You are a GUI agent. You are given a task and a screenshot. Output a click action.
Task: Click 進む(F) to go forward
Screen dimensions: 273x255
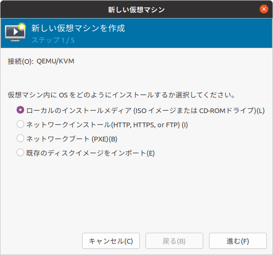[238, 241]
